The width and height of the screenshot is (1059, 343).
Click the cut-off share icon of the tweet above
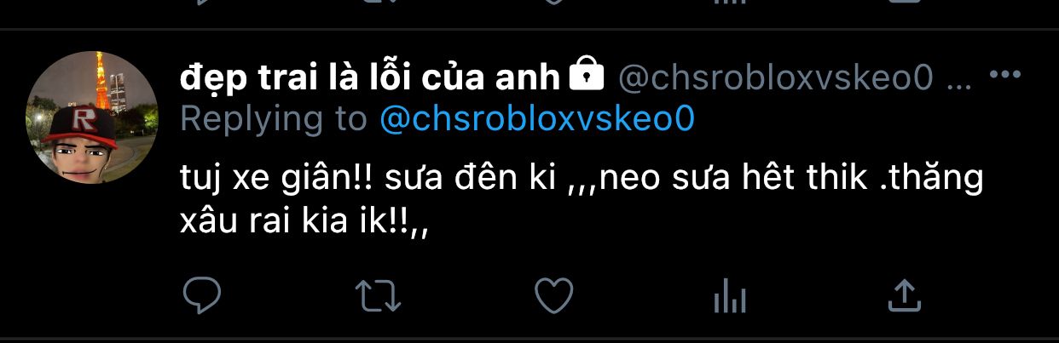pos(903,3)
